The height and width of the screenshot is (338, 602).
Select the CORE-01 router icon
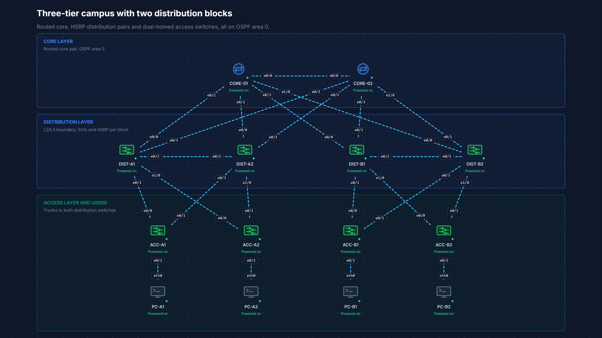coord(239,69)
